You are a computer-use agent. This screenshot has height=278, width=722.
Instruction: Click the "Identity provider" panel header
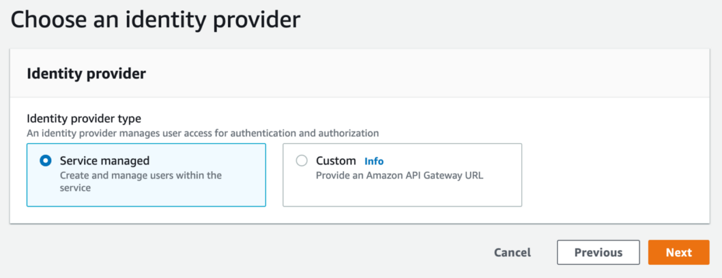click(x=87, y=74)
